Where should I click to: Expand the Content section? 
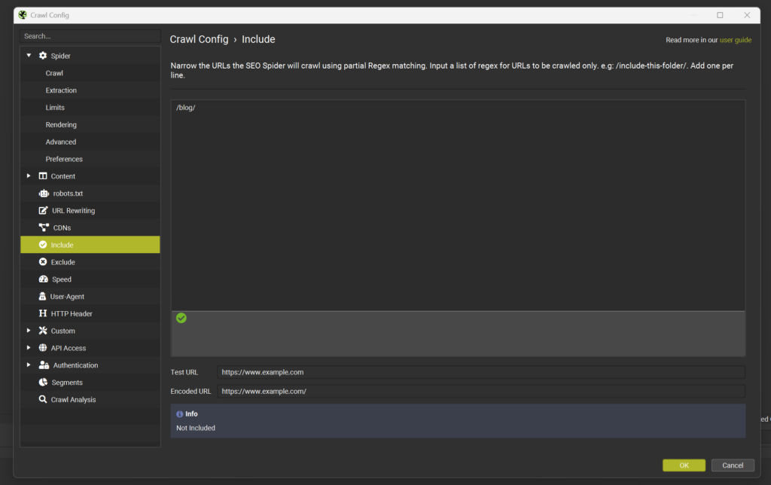[29, 176]
